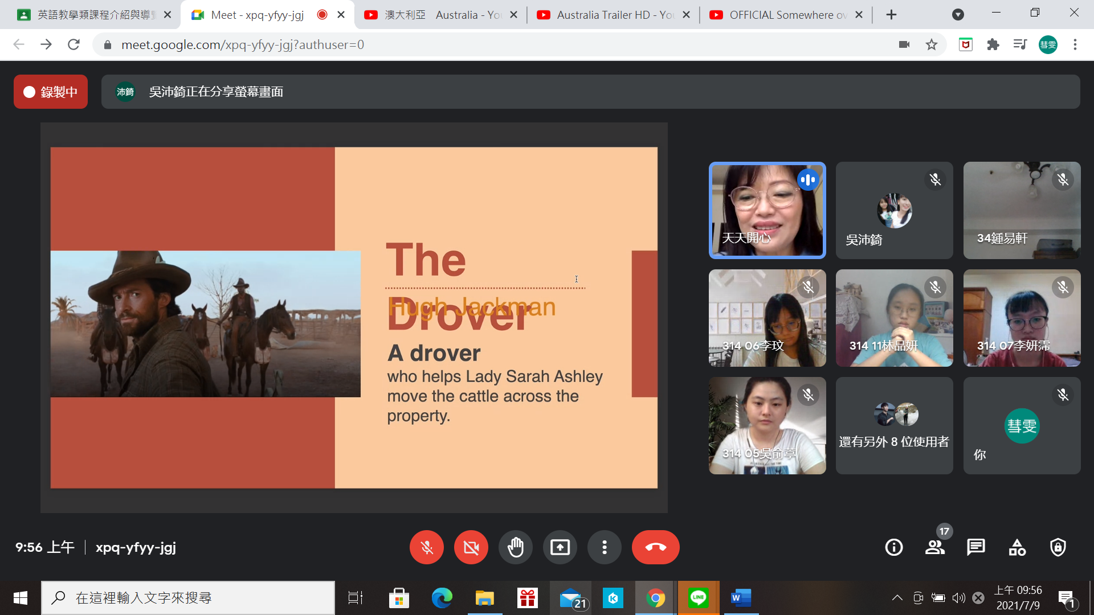Open the red extension icon in toolbar
Image resolution: width=1094 pixels, height=615 pixels.
(965, 44)
